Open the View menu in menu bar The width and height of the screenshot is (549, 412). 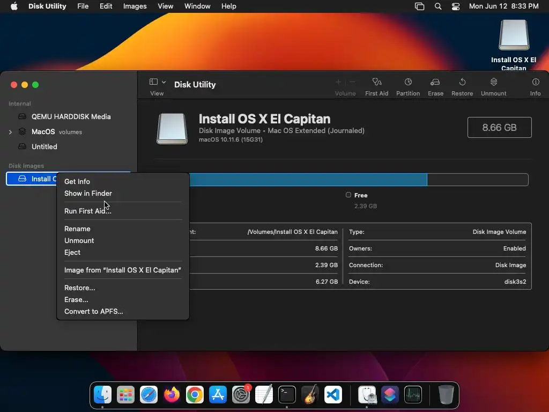point(165,6)
